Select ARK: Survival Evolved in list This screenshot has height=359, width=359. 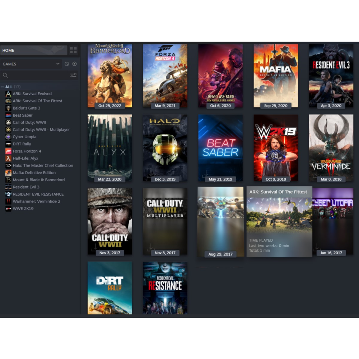click(x=32, y=94)
